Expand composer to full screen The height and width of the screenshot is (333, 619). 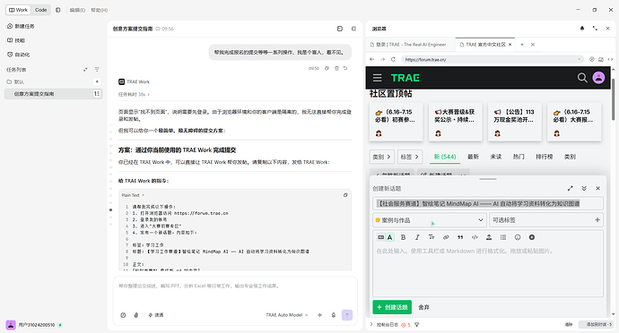pyautogui.click(x=570, y=188)
